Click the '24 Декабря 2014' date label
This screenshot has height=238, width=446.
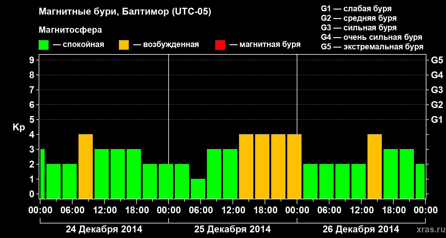(x=104, y=229)
